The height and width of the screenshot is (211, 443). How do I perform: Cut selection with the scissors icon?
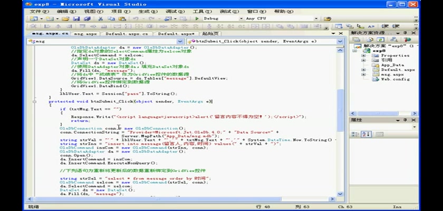pyautogui.click(x=100, y=18)
